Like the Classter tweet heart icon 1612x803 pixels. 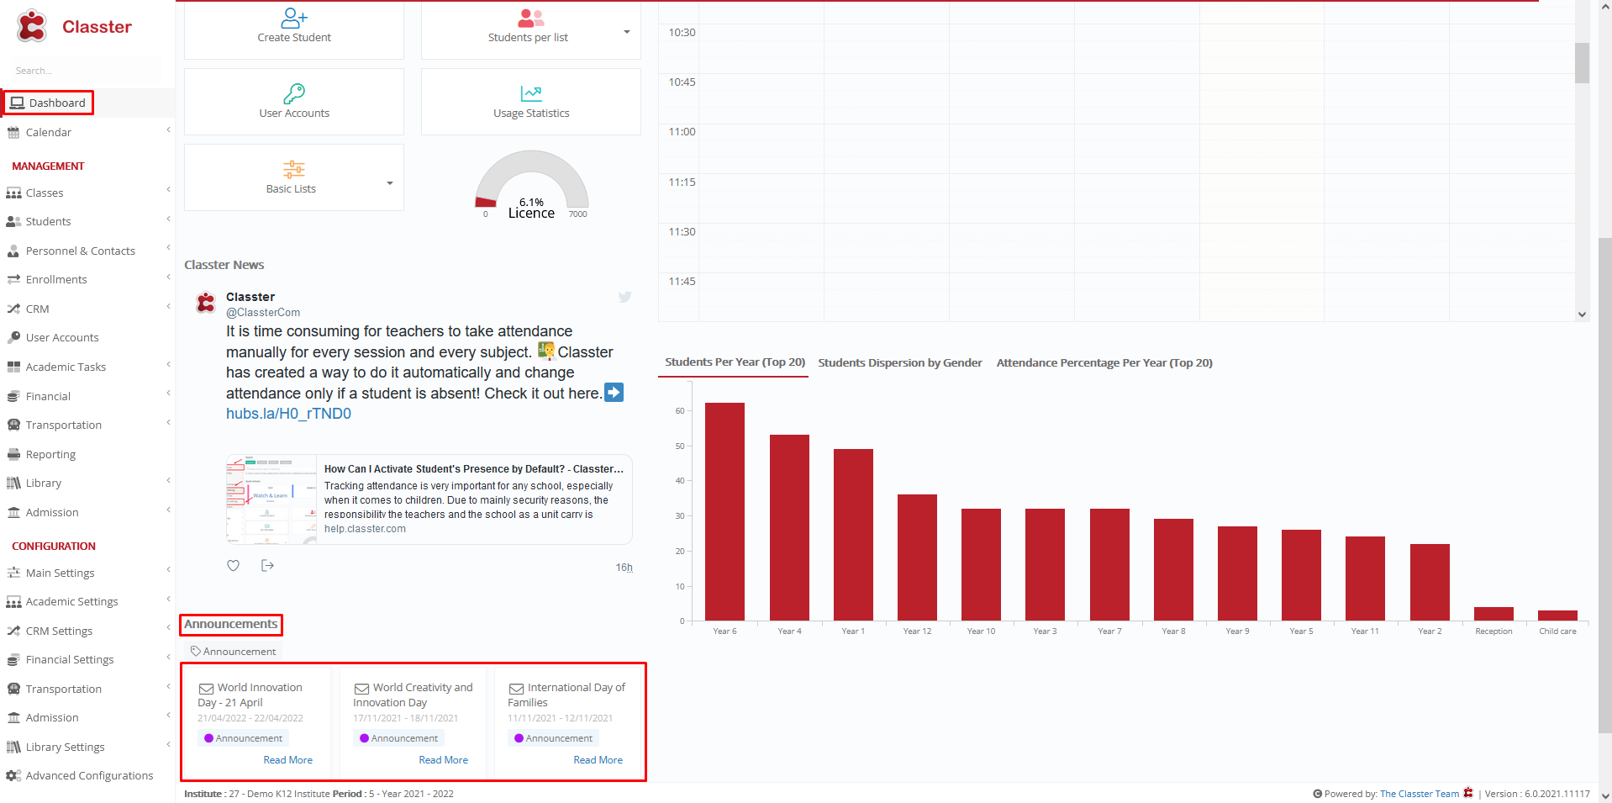234,566
